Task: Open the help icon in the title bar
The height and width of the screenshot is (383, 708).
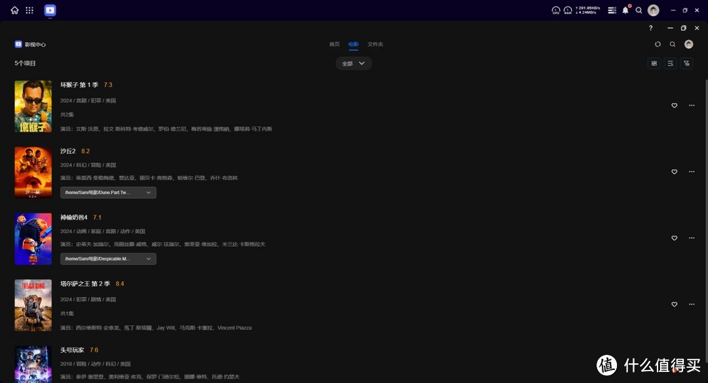Action: (650, 27)
